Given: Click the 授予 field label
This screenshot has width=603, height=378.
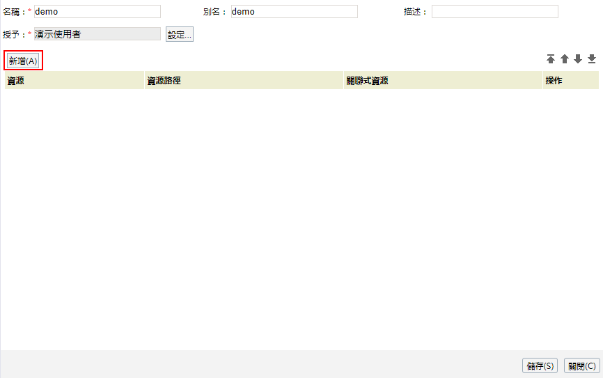Looking at the screenshot, I should [x=13, y=34].
